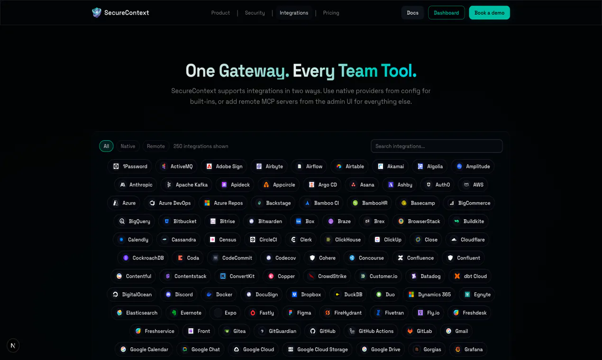Focus the Search integrations field
The image size is (602, 360).
pos(437,146)
